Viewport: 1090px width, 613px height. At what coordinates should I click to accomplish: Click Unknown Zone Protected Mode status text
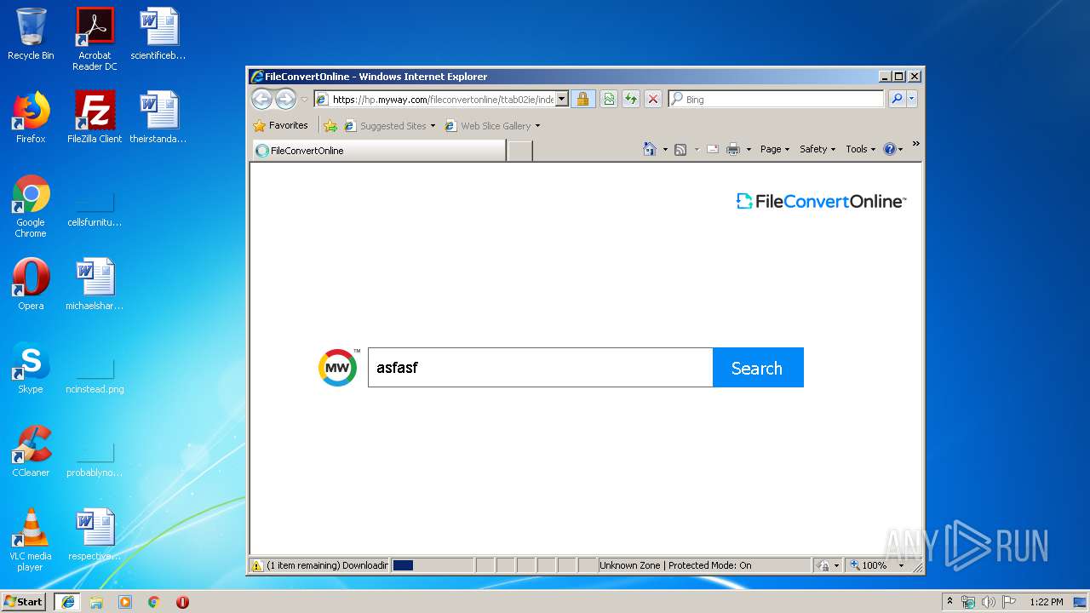tap(675, 565)
